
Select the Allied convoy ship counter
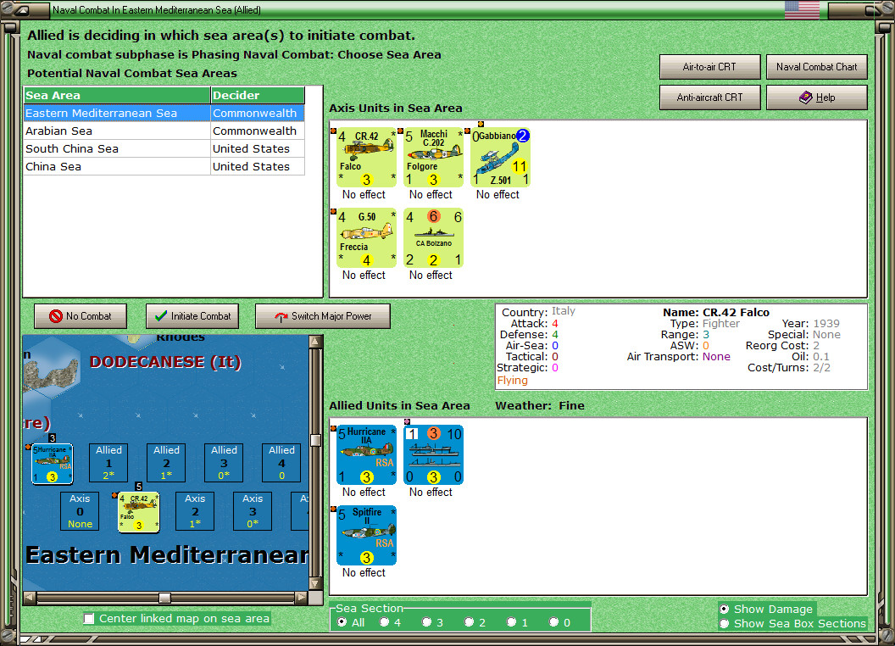(433, 454)
